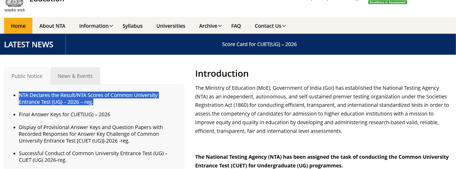Expand the Contact Us dropdown
This screenshot has height=169, width=456.
tap(270, 26)
